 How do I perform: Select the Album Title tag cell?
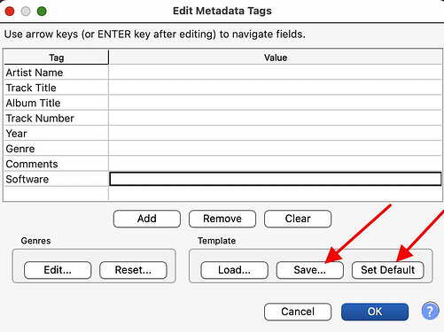[56, 103]
